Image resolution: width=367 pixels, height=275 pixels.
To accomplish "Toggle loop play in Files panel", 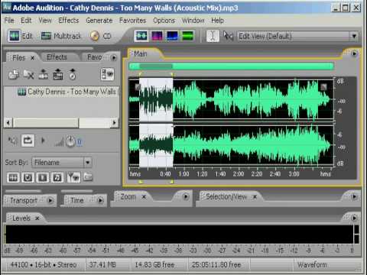I will 28,141.
